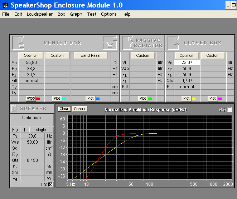Click Plot button beside red swatch

pyautogui.click(x=31, y=99)
